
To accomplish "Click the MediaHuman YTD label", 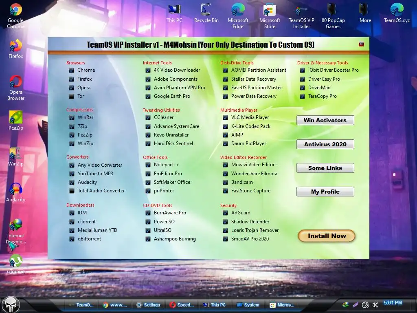I will tap(97, 230).
